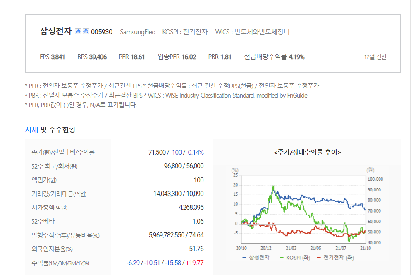Click the telephone icon before code 005930

pyautogui.click(x=86, y=31)
